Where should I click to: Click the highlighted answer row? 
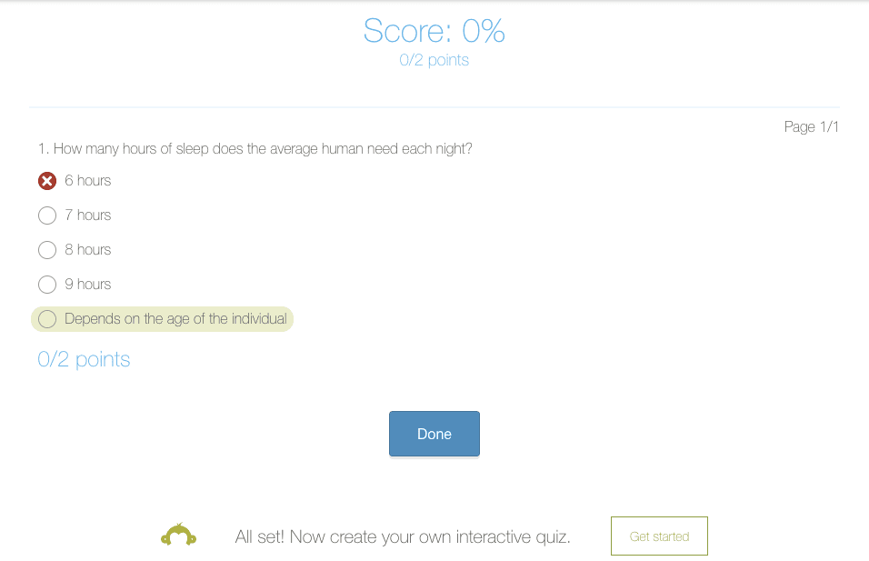(162, 319)
